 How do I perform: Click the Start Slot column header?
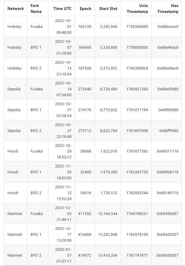coord(108,9)
